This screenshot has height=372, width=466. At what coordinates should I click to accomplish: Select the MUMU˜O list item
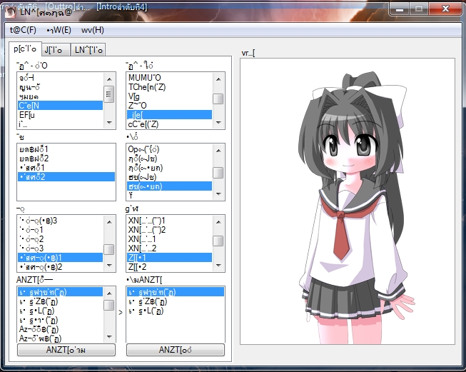169,78
